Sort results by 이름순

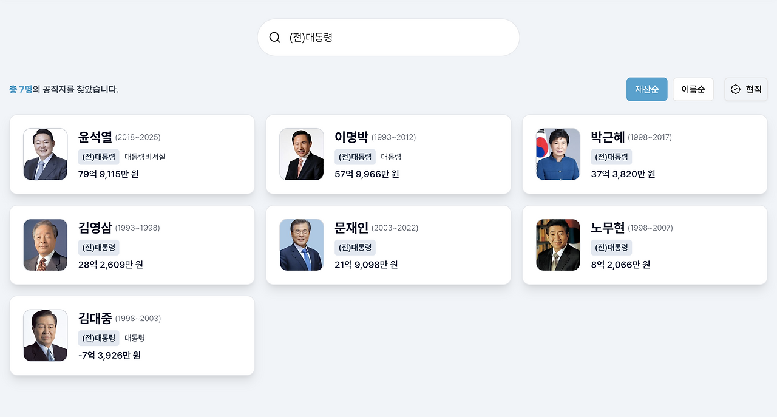[693, 89]
